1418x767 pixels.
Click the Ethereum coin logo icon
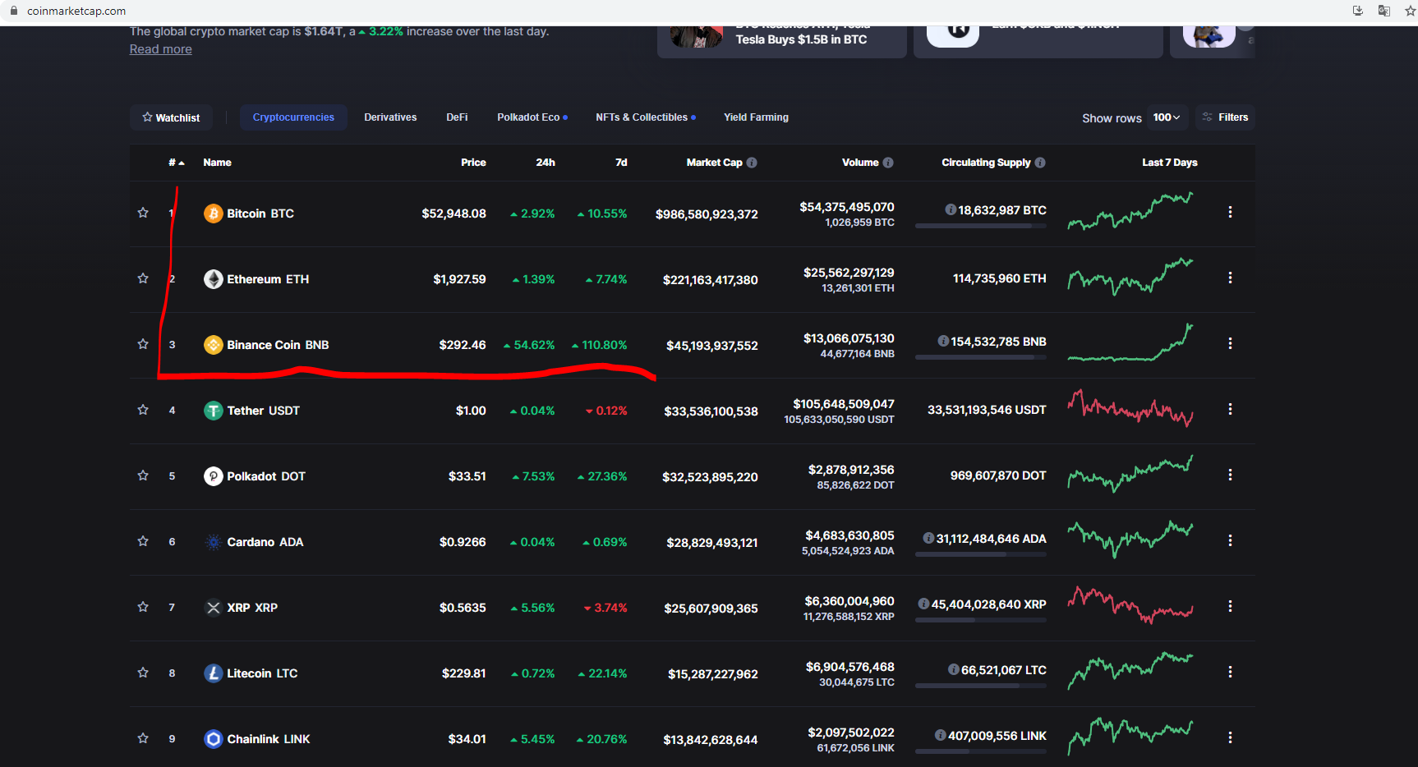coord(214,279)
